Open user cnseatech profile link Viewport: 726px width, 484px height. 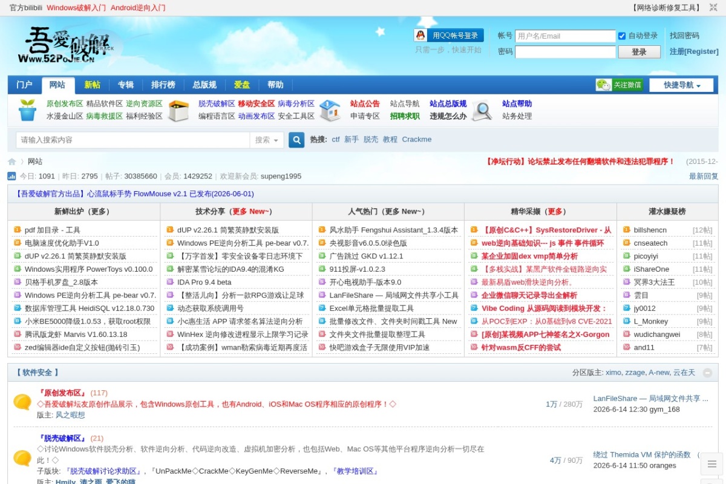650,243
